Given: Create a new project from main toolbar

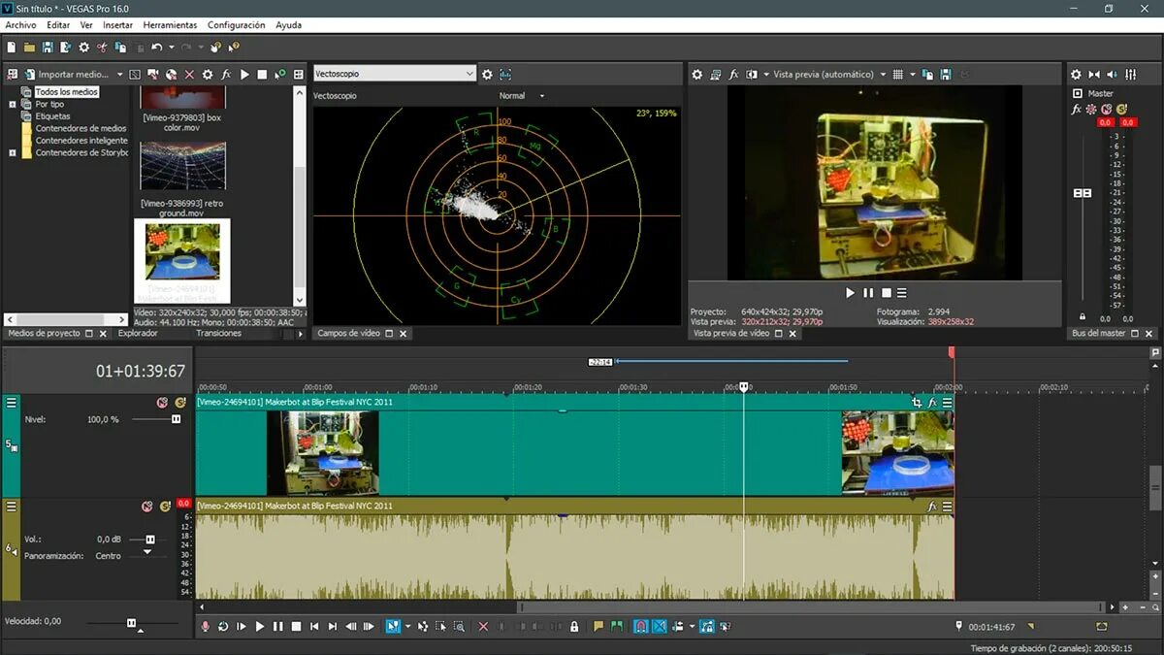Looking at the screenshot, I should (12, 47).
